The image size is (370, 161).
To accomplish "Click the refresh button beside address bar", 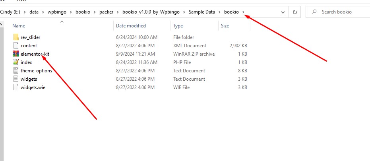I will [x=294, y=12].
